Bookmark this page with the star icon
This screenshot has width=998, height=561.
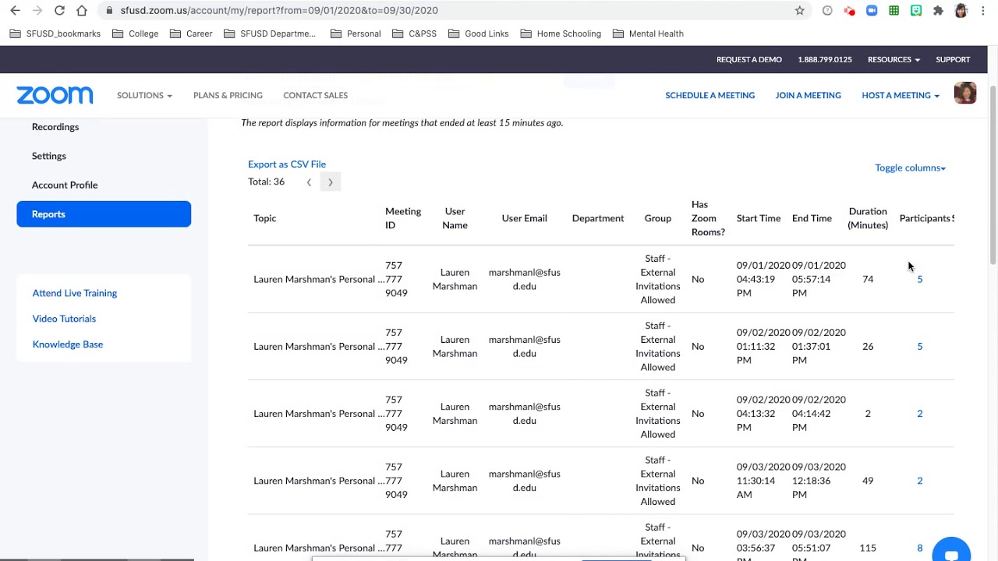[799, 10]
